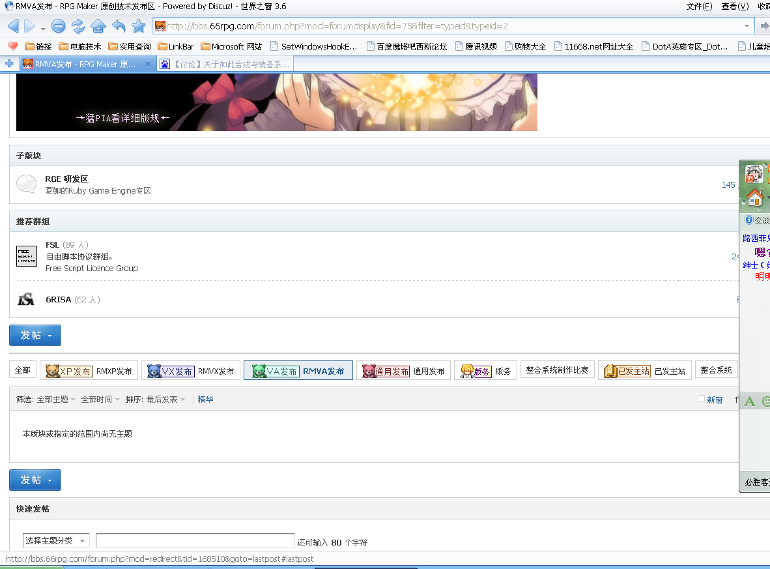Open a new tab with plus icon
The image size is (770, 569).
tap(9, 64)
